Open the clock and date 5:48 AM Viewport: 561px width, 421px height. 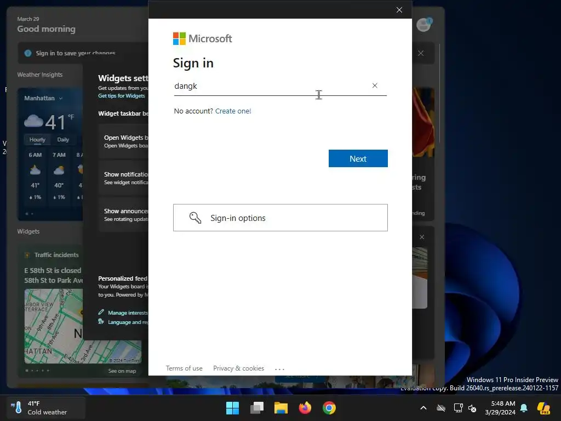click(500, 408)
